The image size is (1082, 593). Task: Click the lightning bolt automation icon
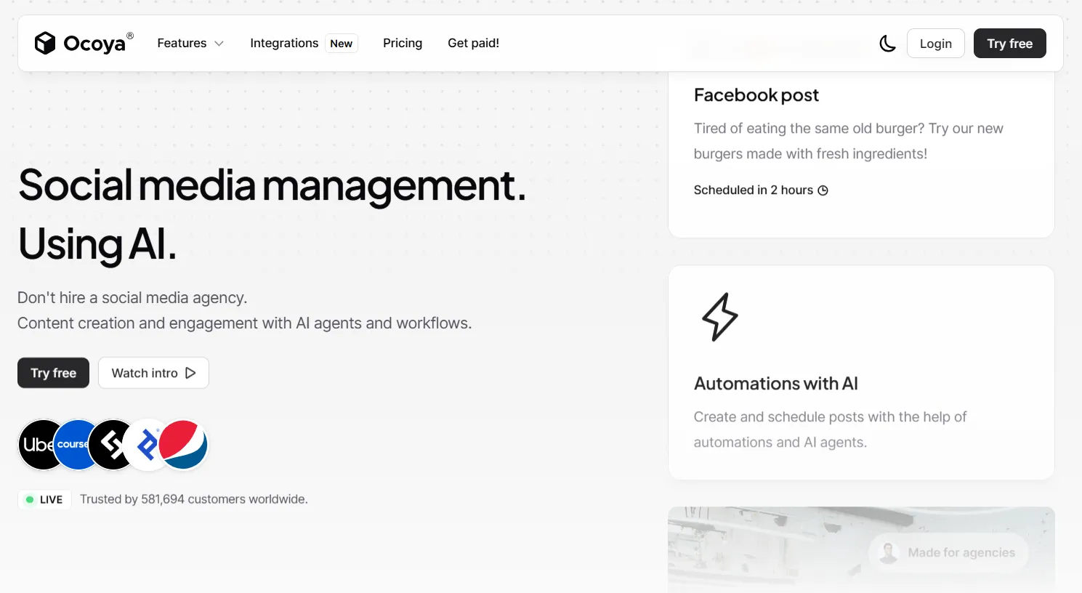pyautogui.click(x=719, y=317)
